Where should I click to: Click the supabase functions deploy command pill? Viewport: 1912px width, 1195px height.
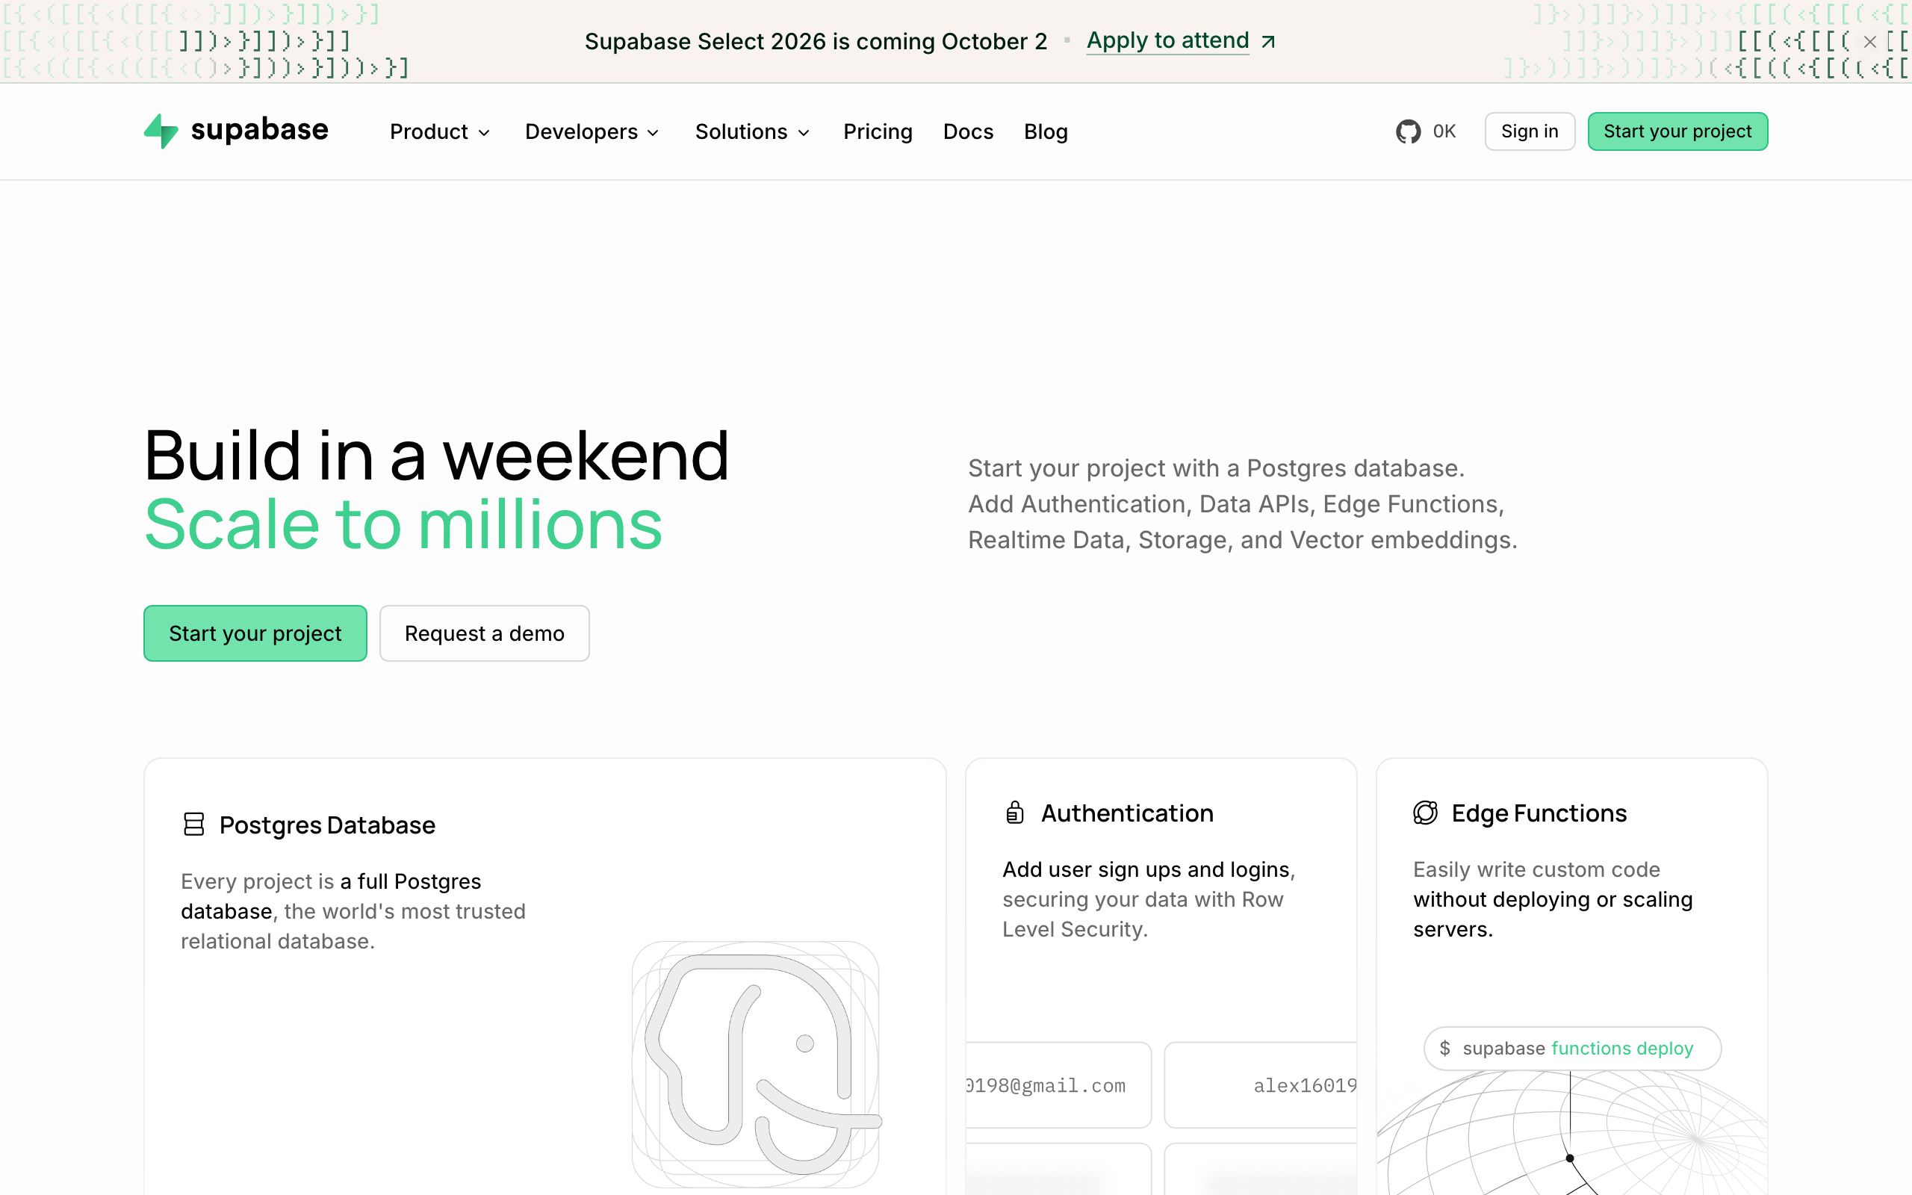[x=1572, y=1048]
